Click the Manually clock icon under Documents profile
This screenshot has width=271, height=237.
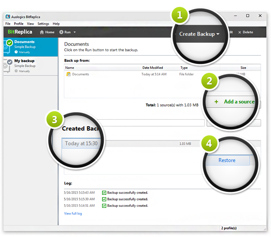point(16,52)
